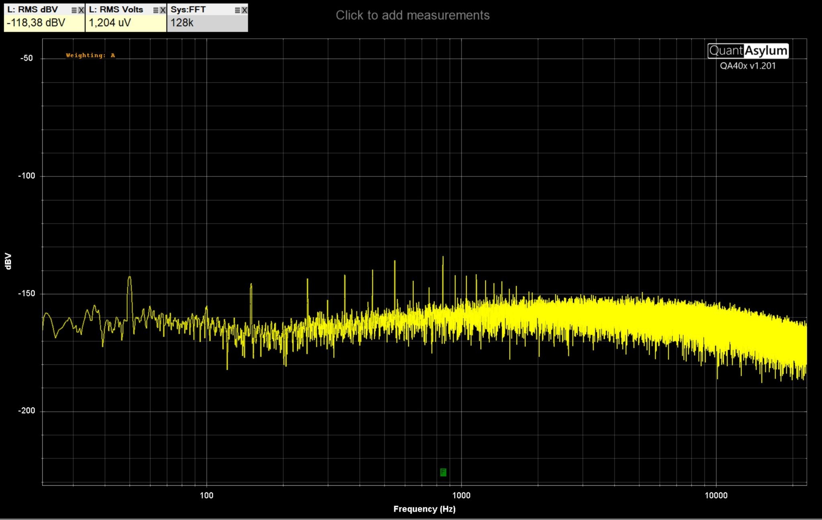Image resolution: width=822 pixels, height=520 pixels.
Task: Click the QuantAsylum logo
Action: [748, 51]
